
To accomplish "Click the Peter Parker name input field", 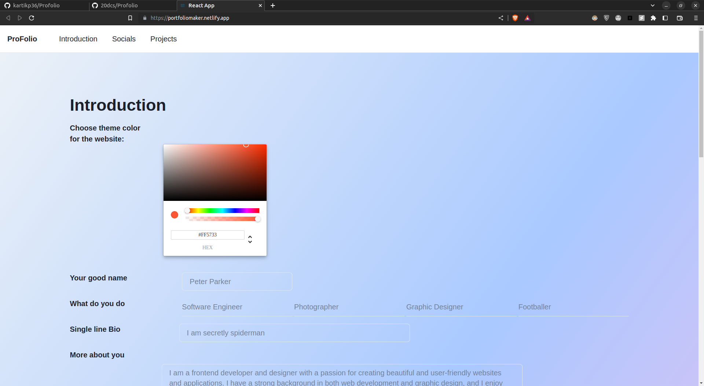I will (x=237, y=282).
